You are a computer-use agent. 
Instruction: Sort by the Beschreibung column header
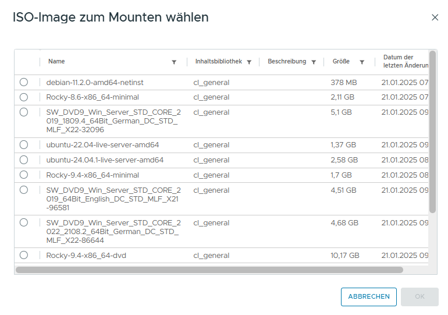(x=287, y=62)
